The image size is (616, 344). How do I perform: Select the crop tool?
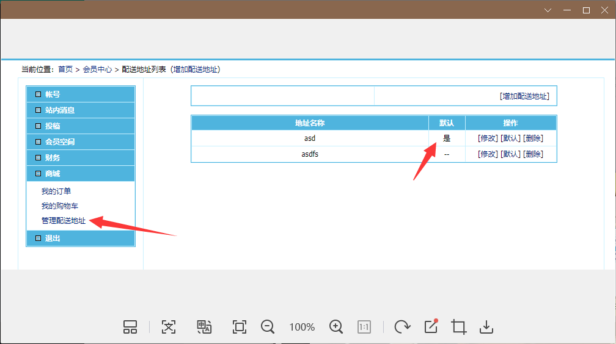coord(458,327)
